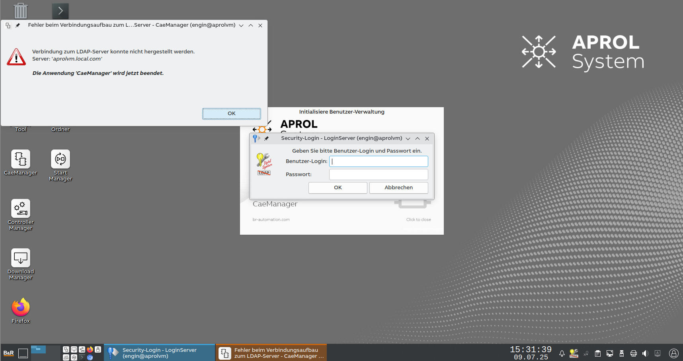683x361 pixels.
Task: Focus the Passwort input field
Action: [379, 175]
